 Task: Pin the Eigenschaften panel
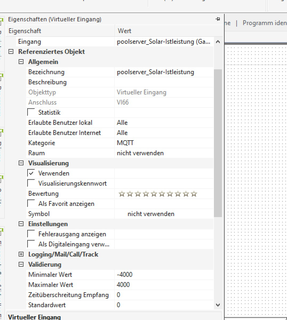218,19
